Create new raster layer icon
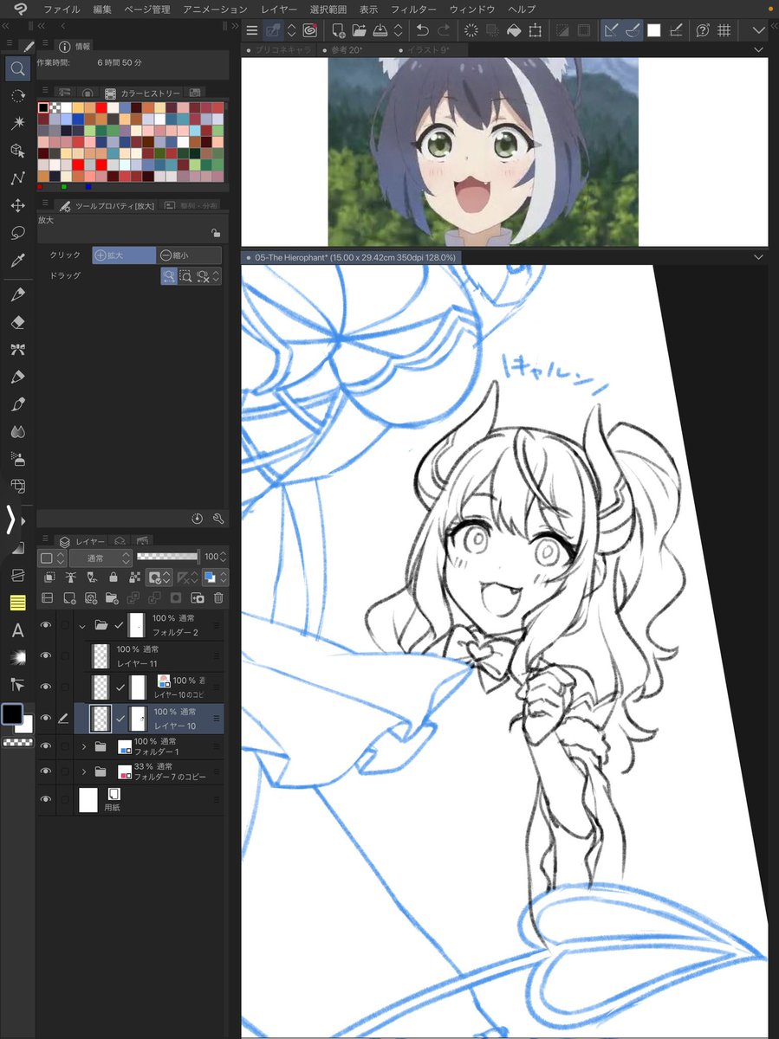Screen dimensions: 779x1039 point(68,597)
